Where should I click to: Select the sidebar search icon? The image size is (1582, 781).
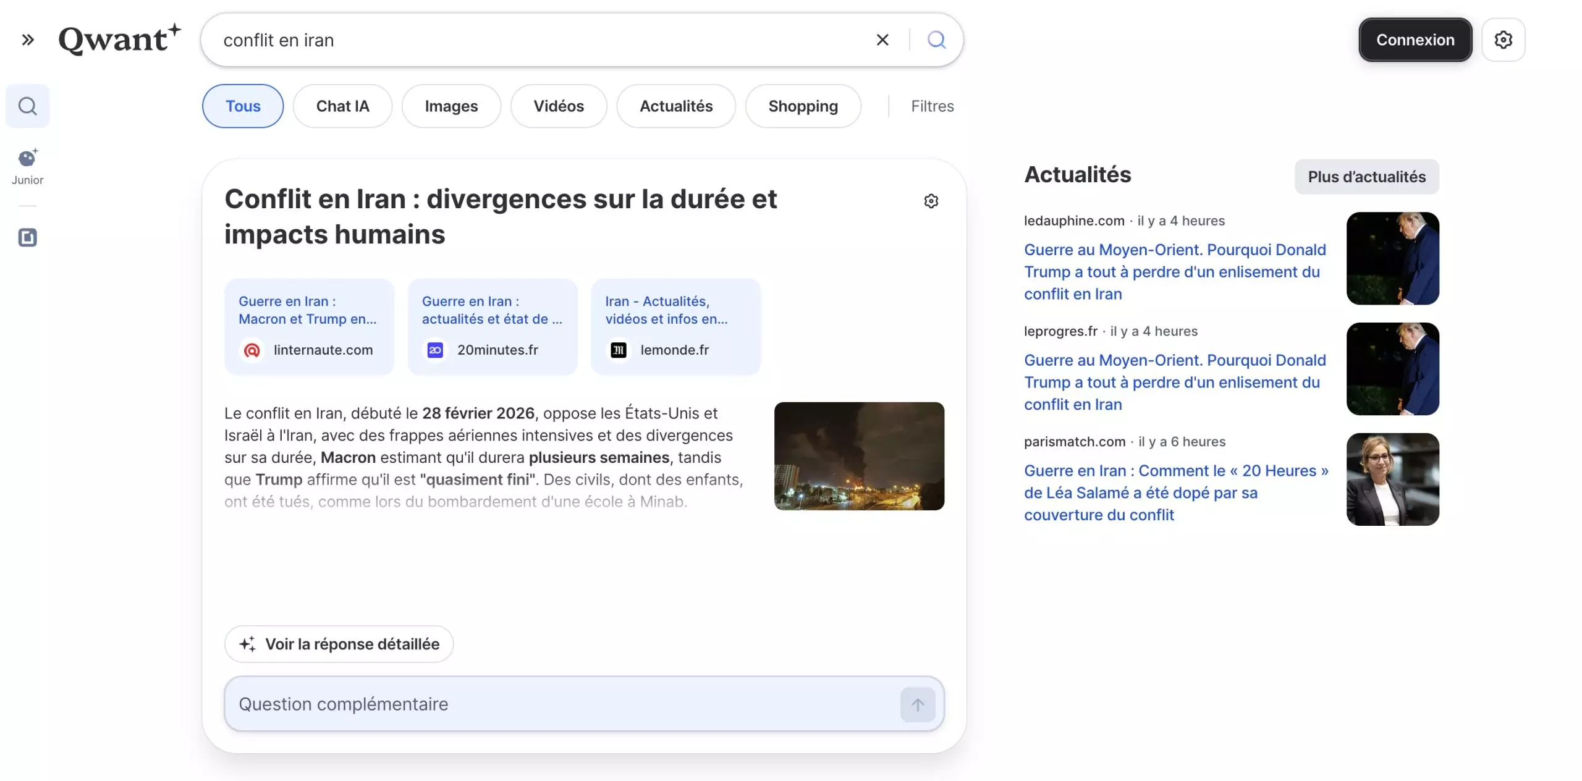click(x=28, y=106)
